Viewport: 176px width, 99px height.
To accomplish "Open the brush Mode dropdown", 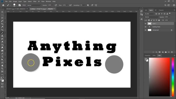I will tap(34, 5).
